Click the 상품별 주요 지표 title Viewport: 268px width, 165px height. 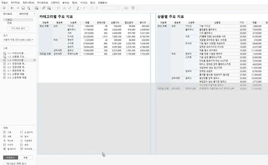coord(170,17)
